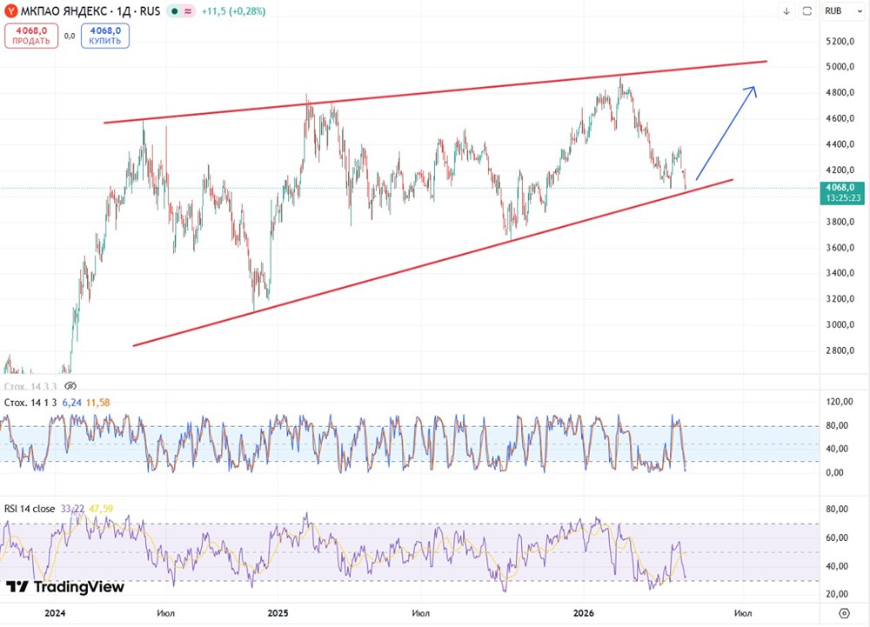The width and height of the screenshot is (870, 627).
Task: Click the down arrow icon beside RUB
Action: [x=786, y=11]
